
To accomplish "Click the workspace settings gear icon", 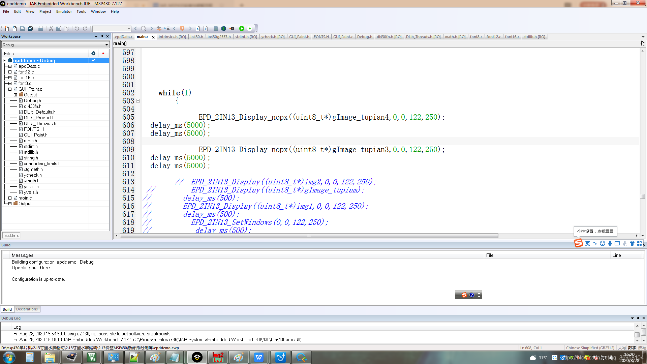I will point(93,54).
